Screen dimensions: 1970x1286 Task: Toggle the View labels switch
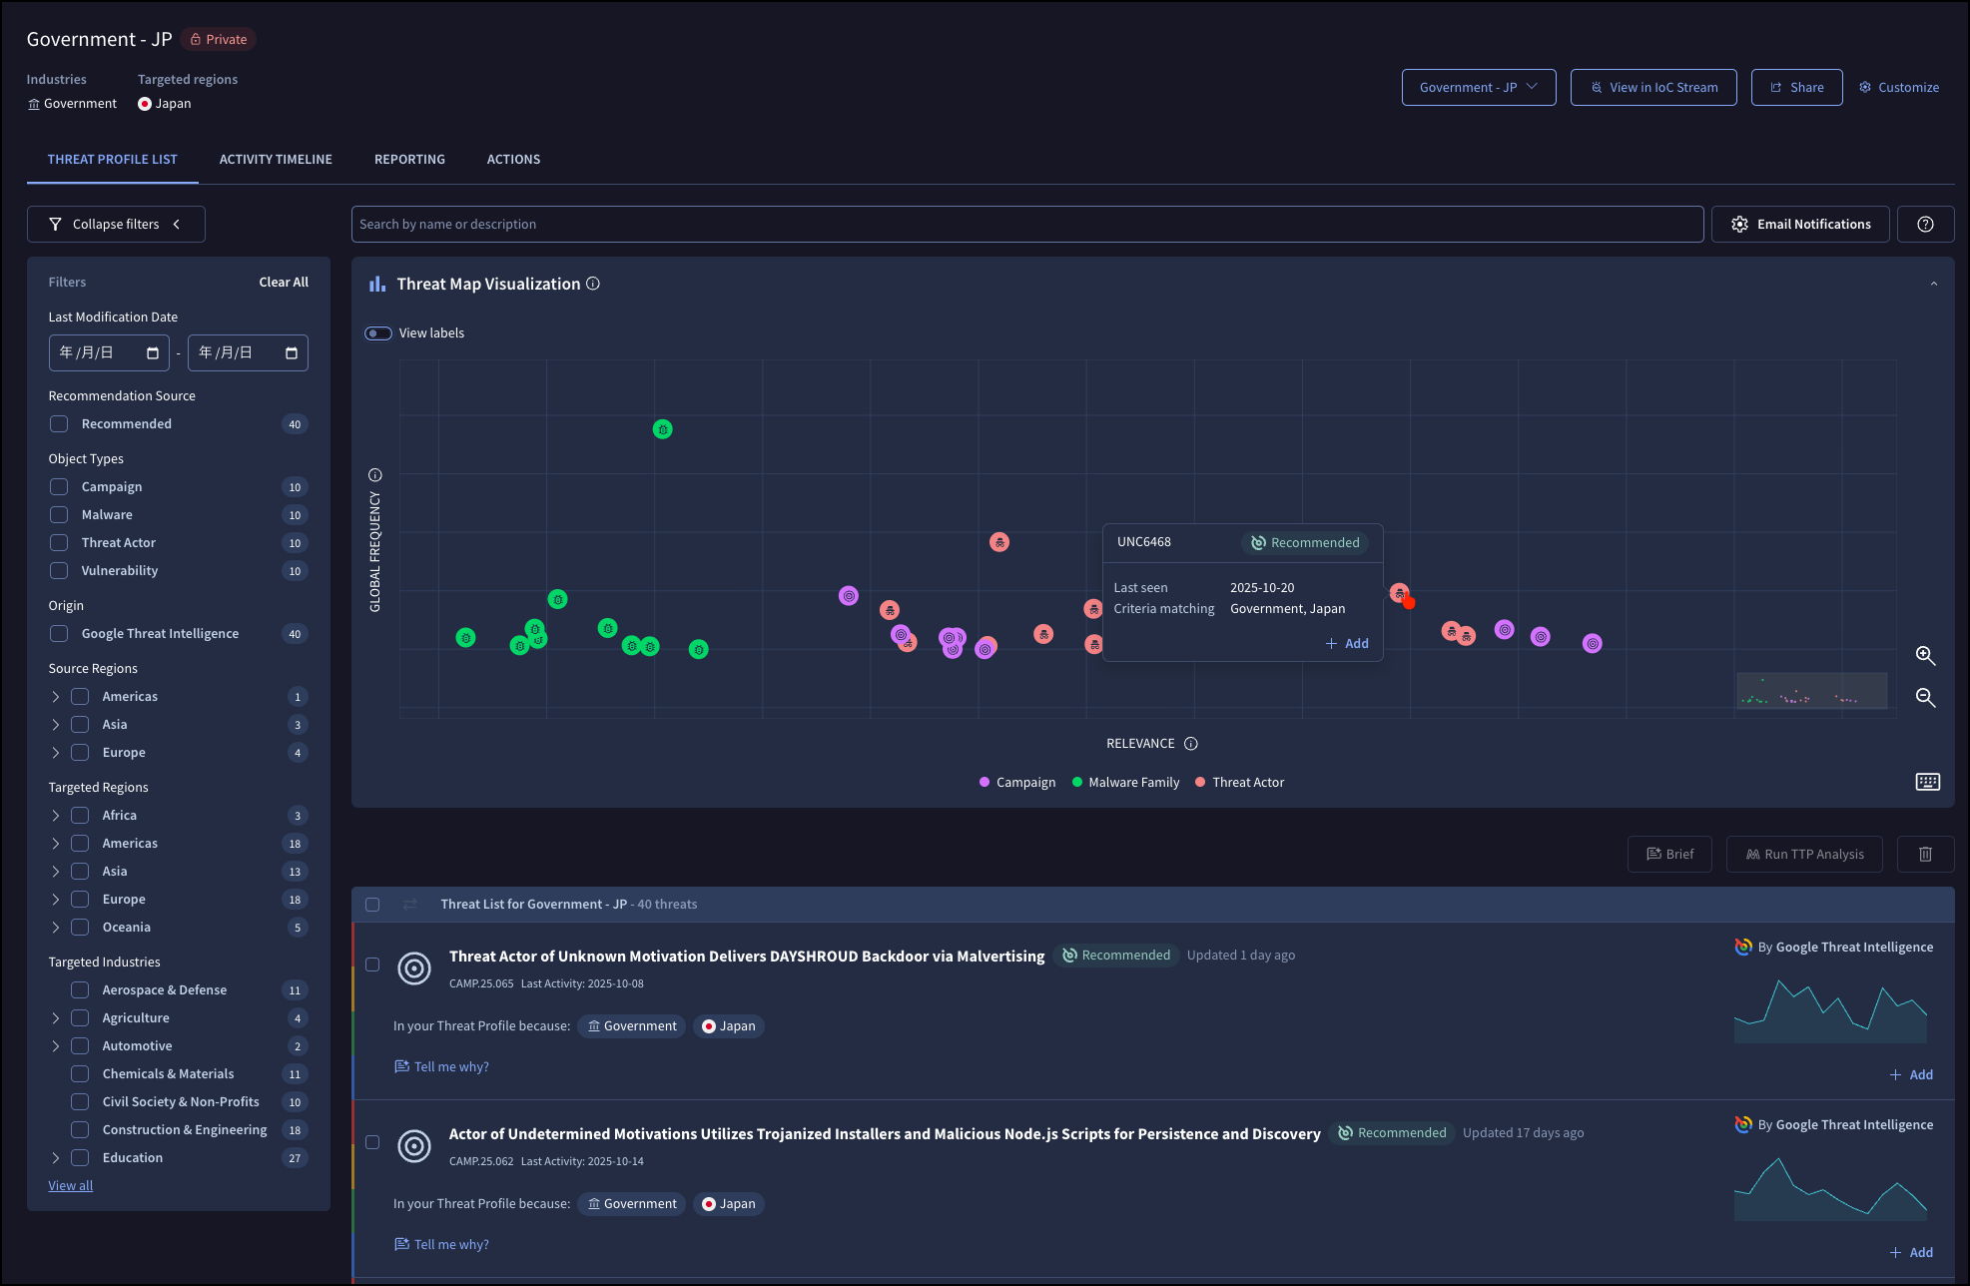(x=378, y=333)
